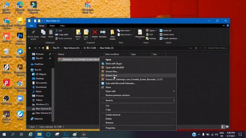246x138 pixels.
Task: Choose Properties in context menu
Action: pyautogui.click(x=138, y=128)
